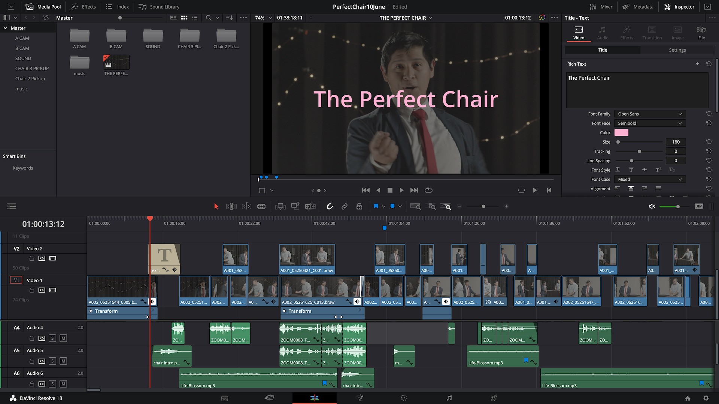Mute the Audio 4 track

click(x=63, y=338)
